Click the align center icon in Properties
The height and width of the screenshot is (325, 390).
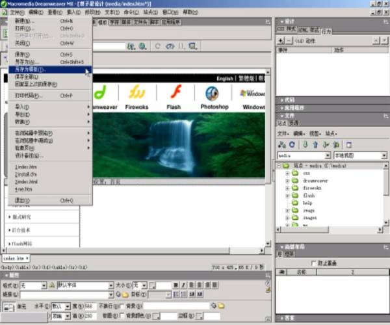point(200,285)
